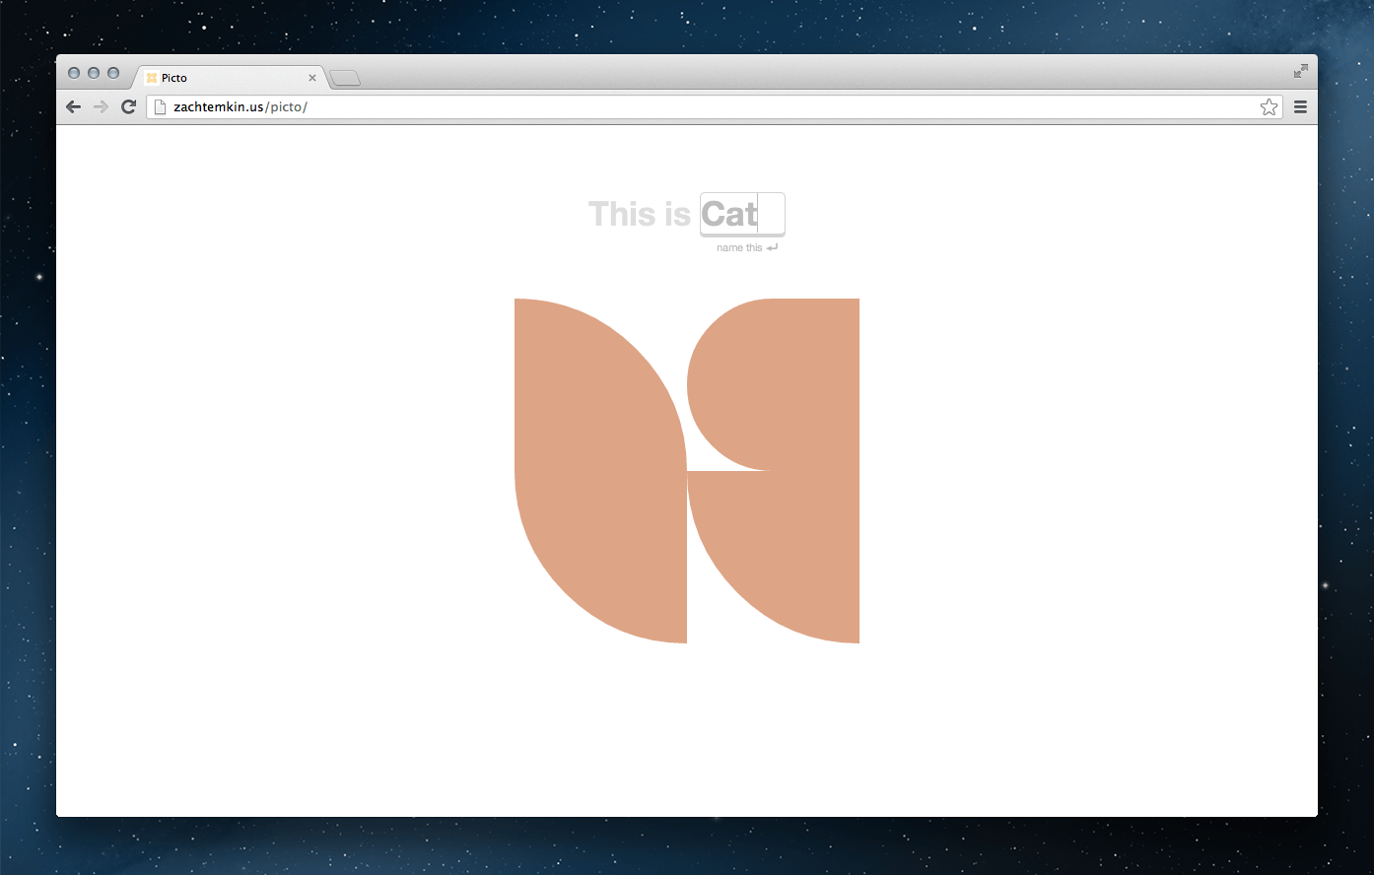Click the top-right rounded shape of the pictogram

point(779,384)
